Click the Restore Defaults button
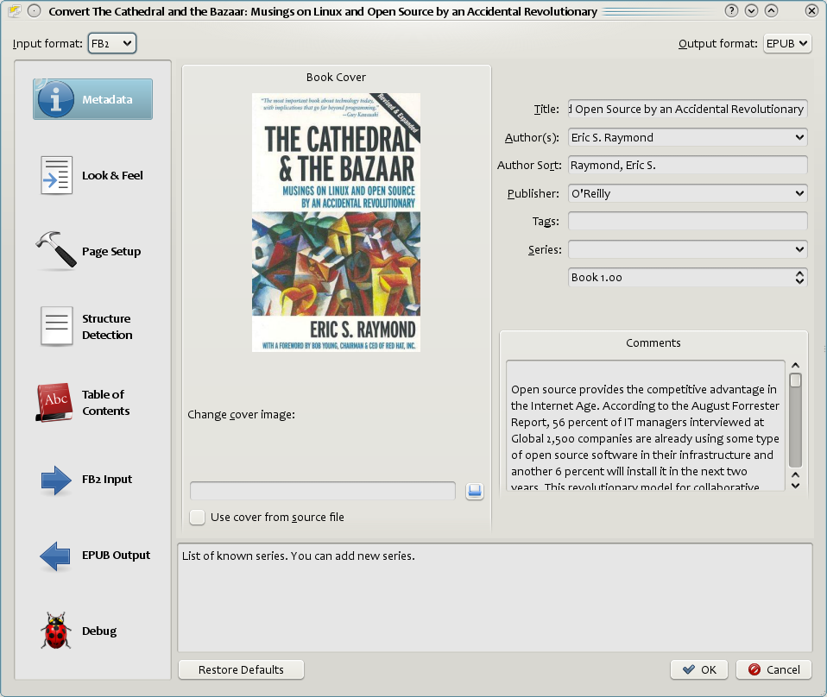Image resolution: width=827 pixels, height=697 pixels. 241,669
